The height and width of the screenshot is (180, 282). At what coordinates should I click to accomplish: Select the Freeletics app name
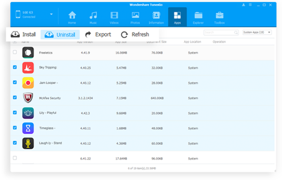click(46, 53)
